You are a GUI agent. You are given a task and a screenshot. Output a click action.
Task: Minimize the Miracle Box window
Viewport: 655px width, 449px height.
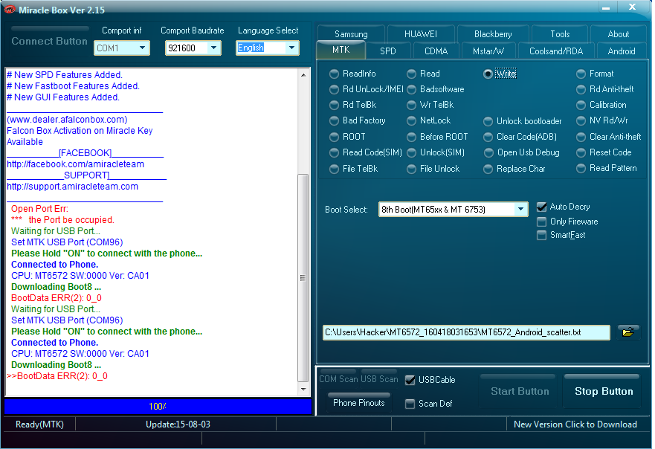[x=606, y=7]
